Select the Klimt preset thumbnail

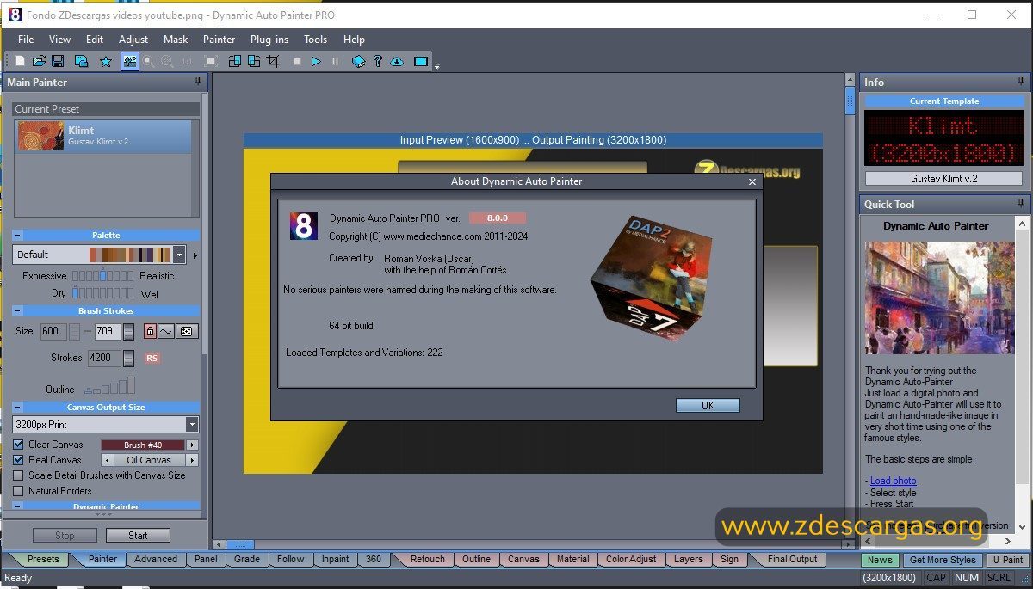(41, 136)
